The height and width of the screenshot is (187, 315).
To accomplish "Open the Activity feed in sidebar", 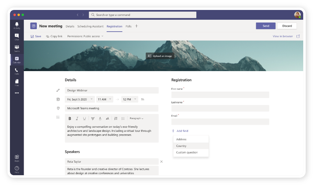I will point(17,25).
